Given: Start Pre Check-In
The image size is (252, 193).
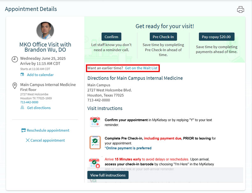Looking at the screenshot, I should coord(163,37).
